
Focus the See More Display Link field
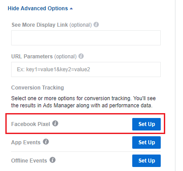(86, 38)
